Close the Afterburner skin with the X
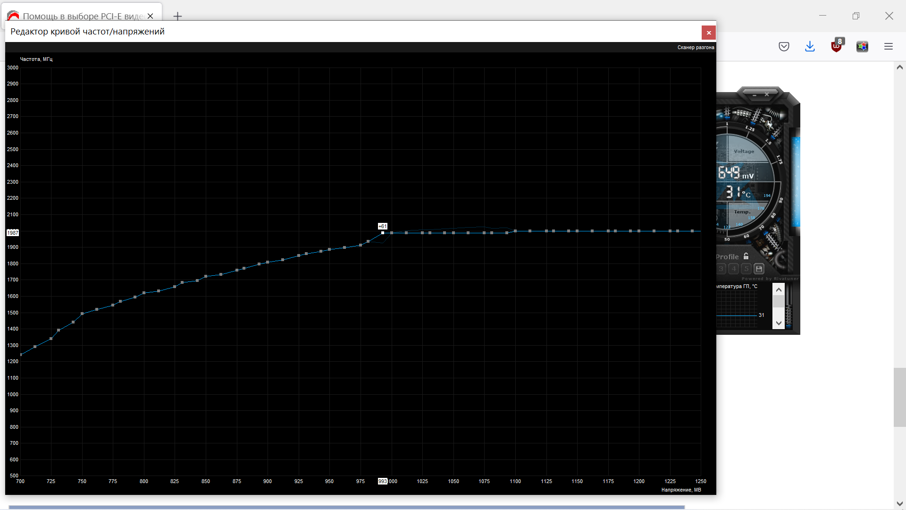Image resolution: width=906 pixels, height=510 pixels. [x=767, y=95]
